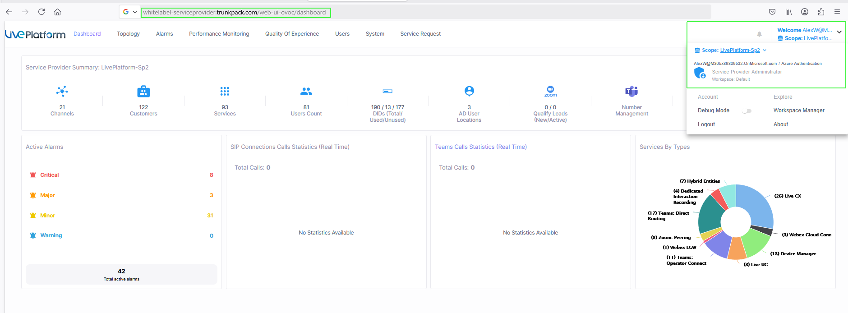Click Logout in the account menu
The image size is (848, 313).
[706, 124]
